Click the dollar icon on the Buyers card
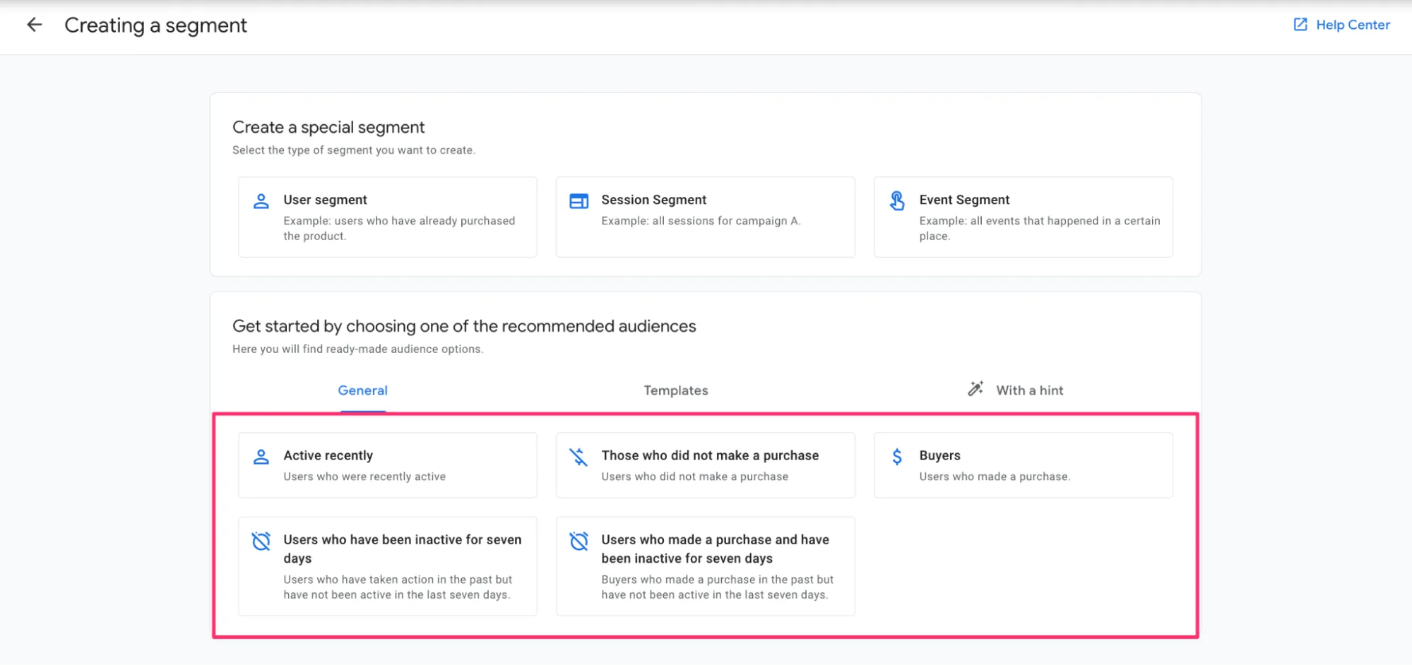 (x=897, y=456)
